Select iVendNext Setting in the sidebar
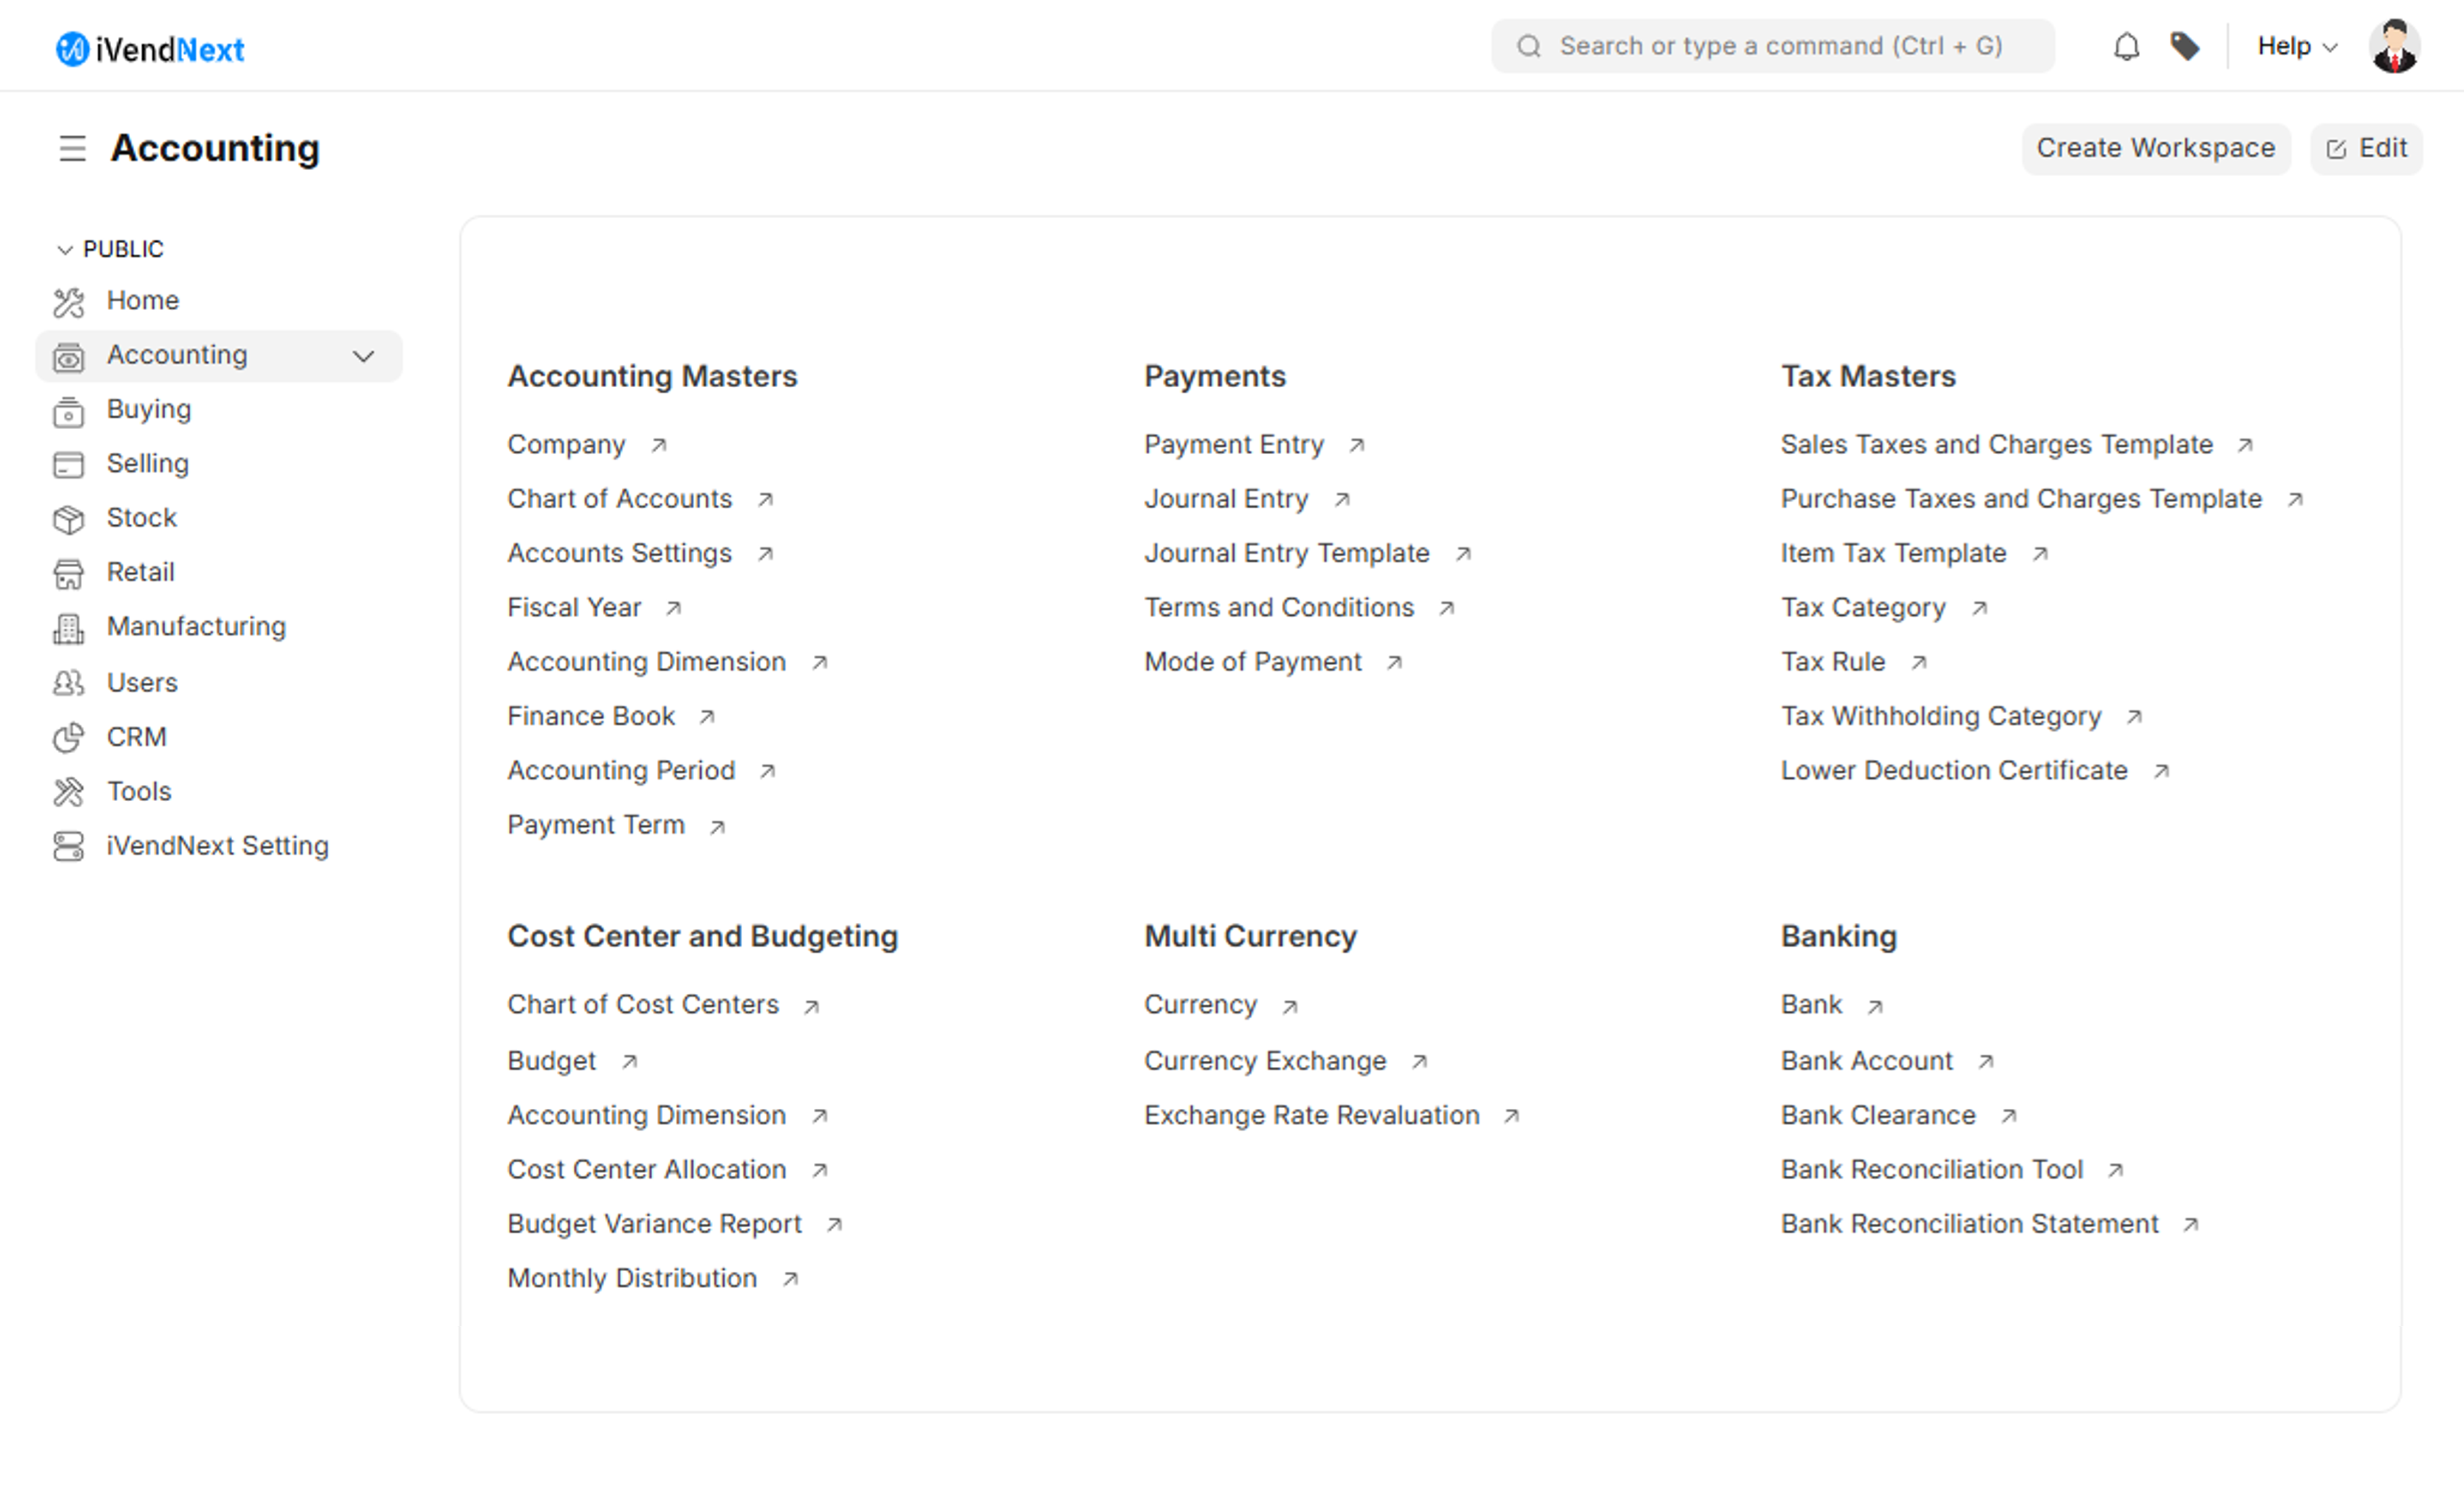The height and width of the screenshot is (1496, 2464). pos(217,846)
